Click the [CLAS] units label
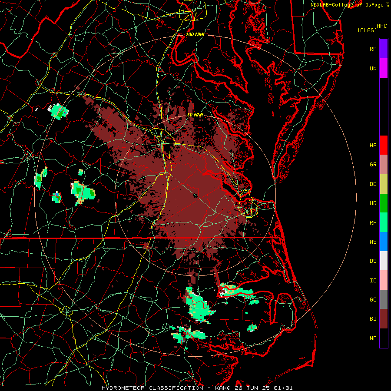This screenshot has height=391, width=391. [367, 30]
